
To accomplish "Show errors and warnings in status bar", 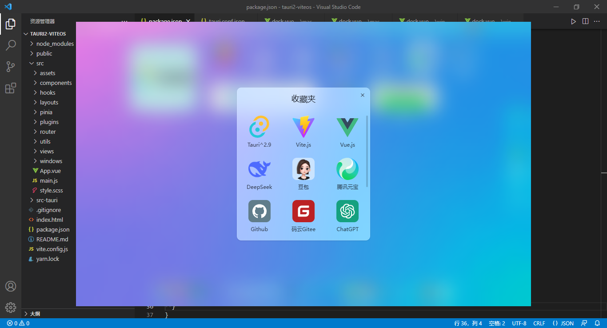I will click(18, 323).
